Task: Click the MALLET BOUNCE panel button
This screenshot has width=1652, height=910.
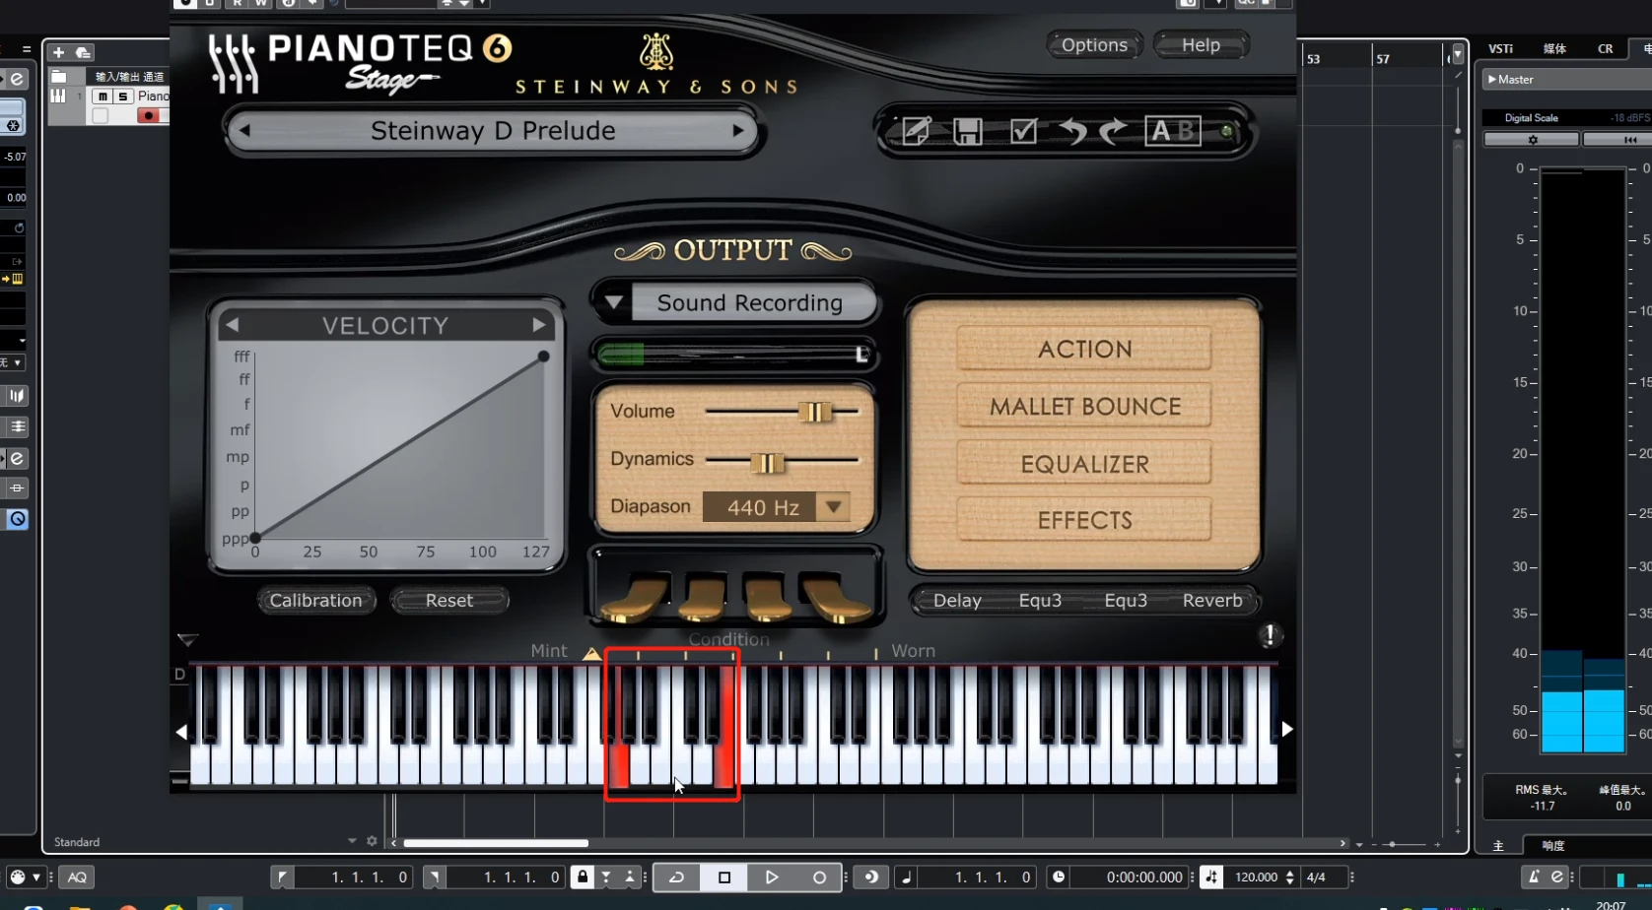Action: 1084,407
